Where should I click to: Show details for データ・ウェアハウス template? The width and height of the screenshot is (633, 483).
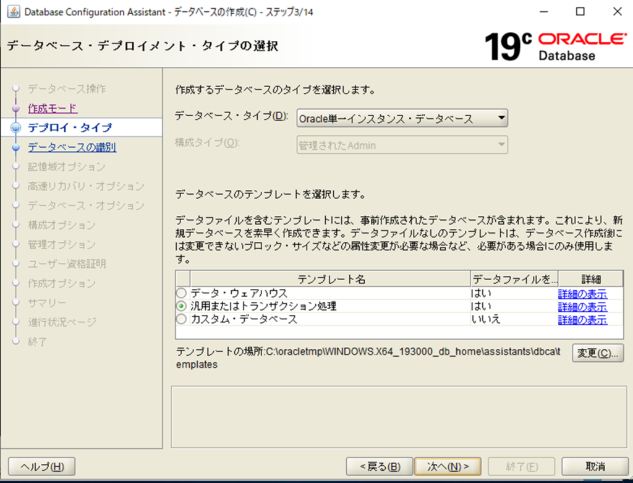click(582, 294)
